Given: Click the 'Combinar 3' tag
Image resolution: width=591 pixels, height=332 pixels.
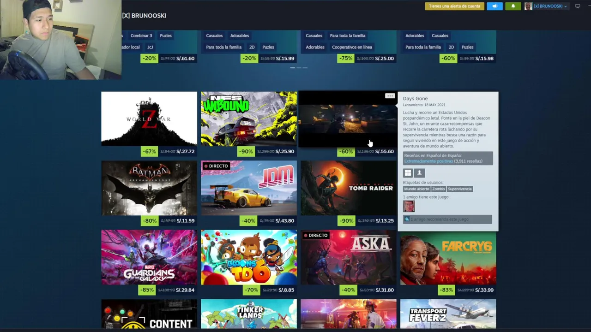Looking at the screenshot, I should click(x=141, y=36).
